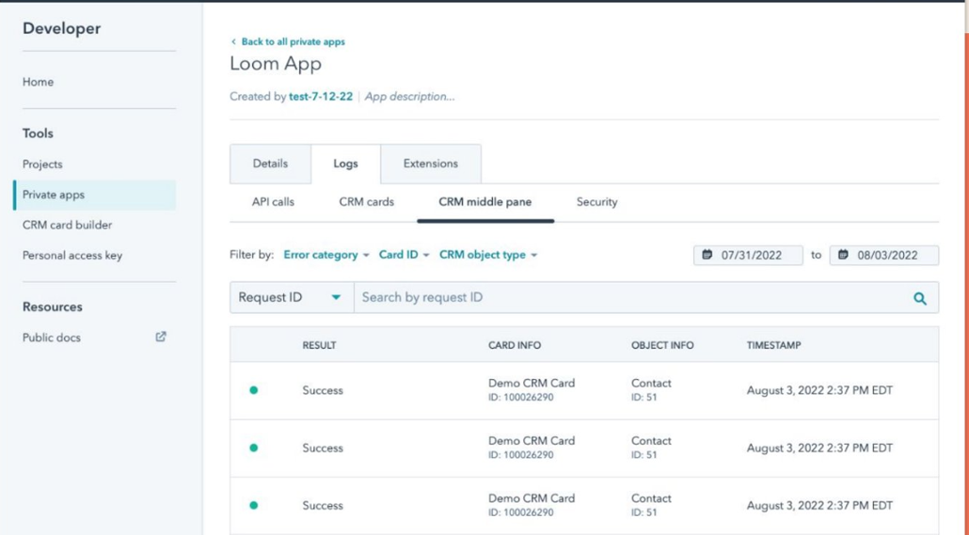Click Demo CRM Card in first row

click(532, 383)
